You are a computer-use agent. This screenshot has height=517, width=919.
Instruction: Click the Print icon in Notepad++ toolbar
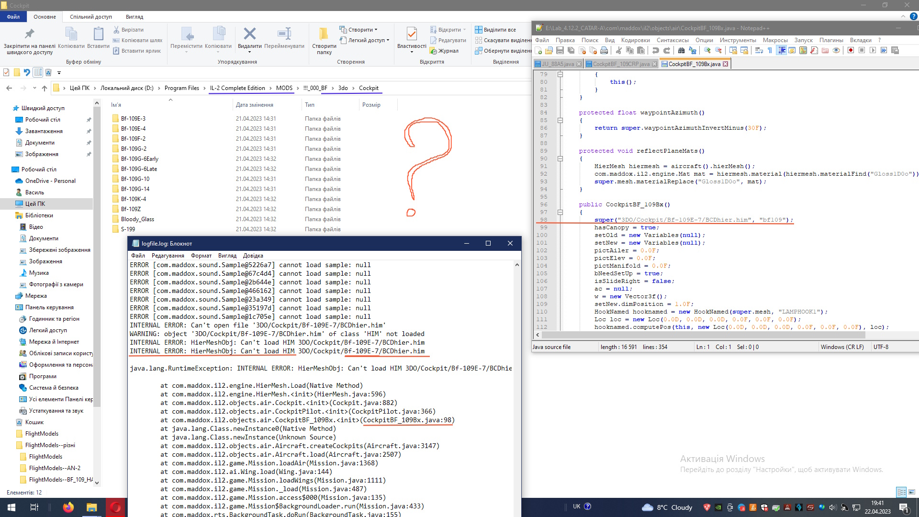pyautogui.click(x=604, y=51)
